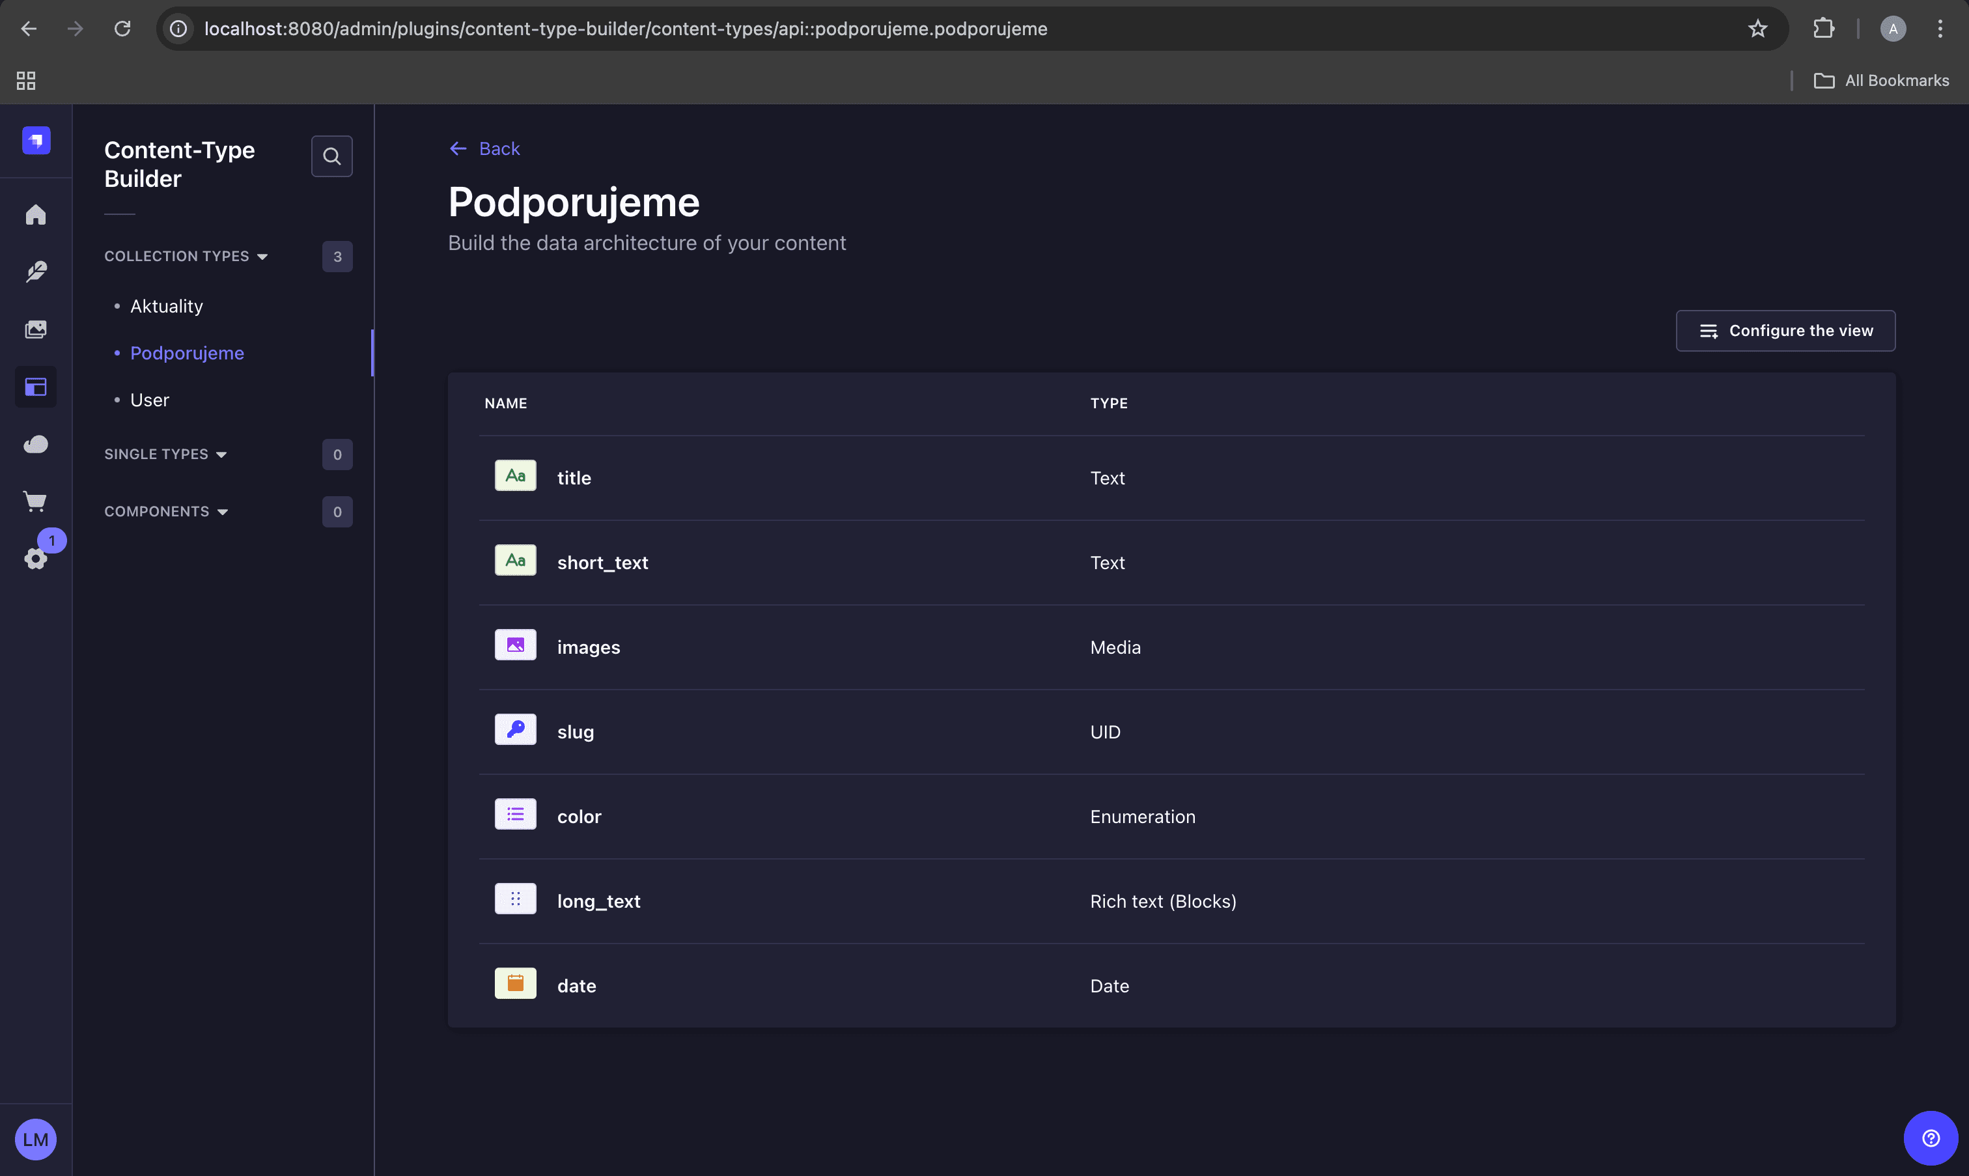
Task: Open the Strapi logo home icon
Action: coord(36,140)
